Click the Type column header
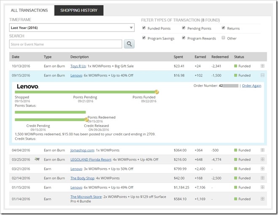The height and width of the screenshot is (215, 278). point(48,57)
